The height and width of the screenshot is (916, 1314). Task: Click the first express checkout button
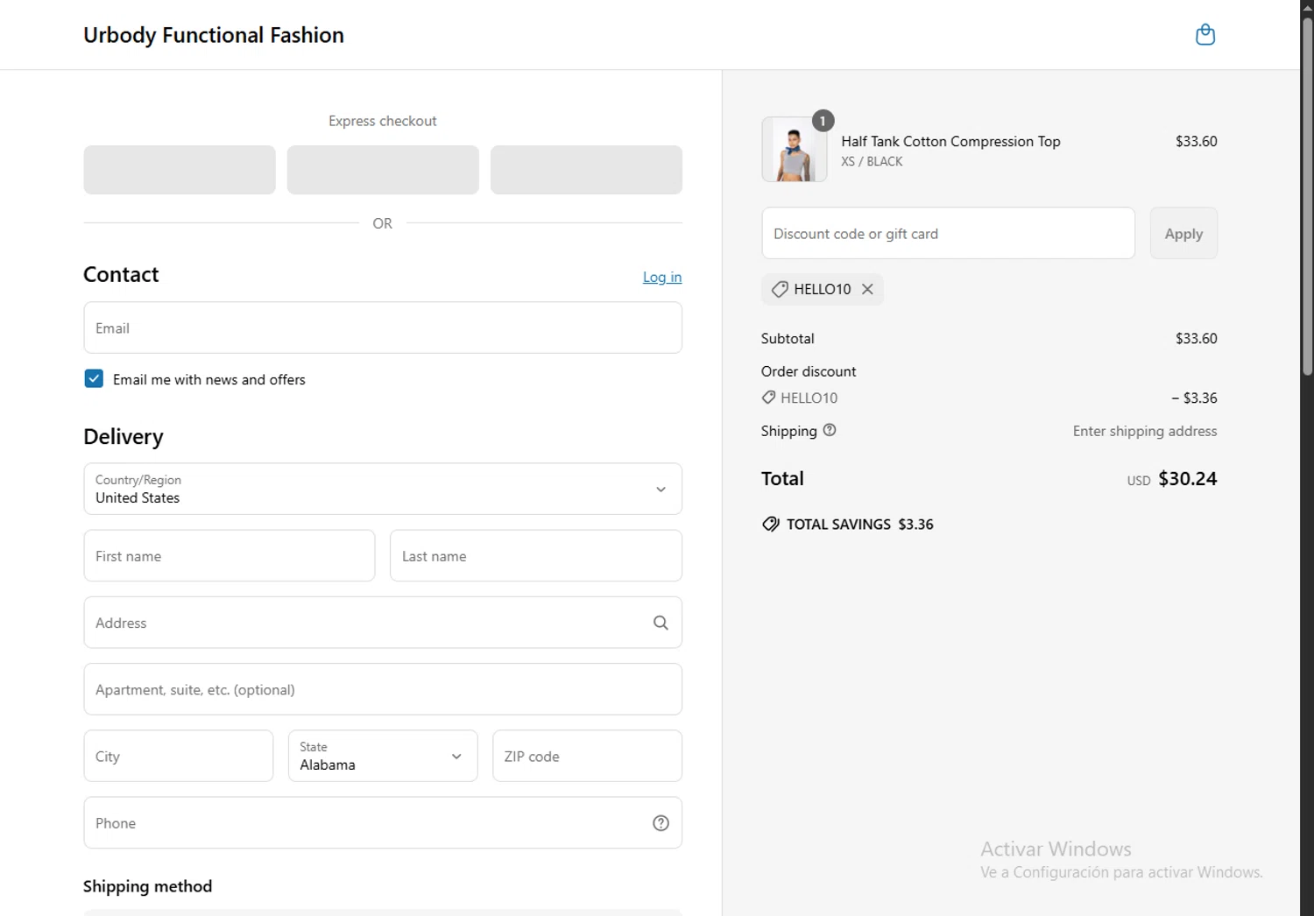click(x=180, y=170)
